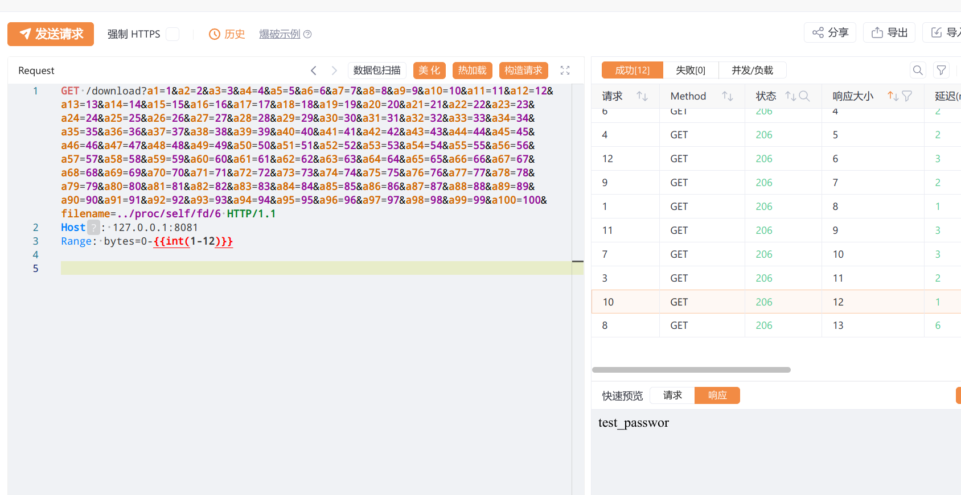Toggle the 热加载 hot reload button

point(473,71)
